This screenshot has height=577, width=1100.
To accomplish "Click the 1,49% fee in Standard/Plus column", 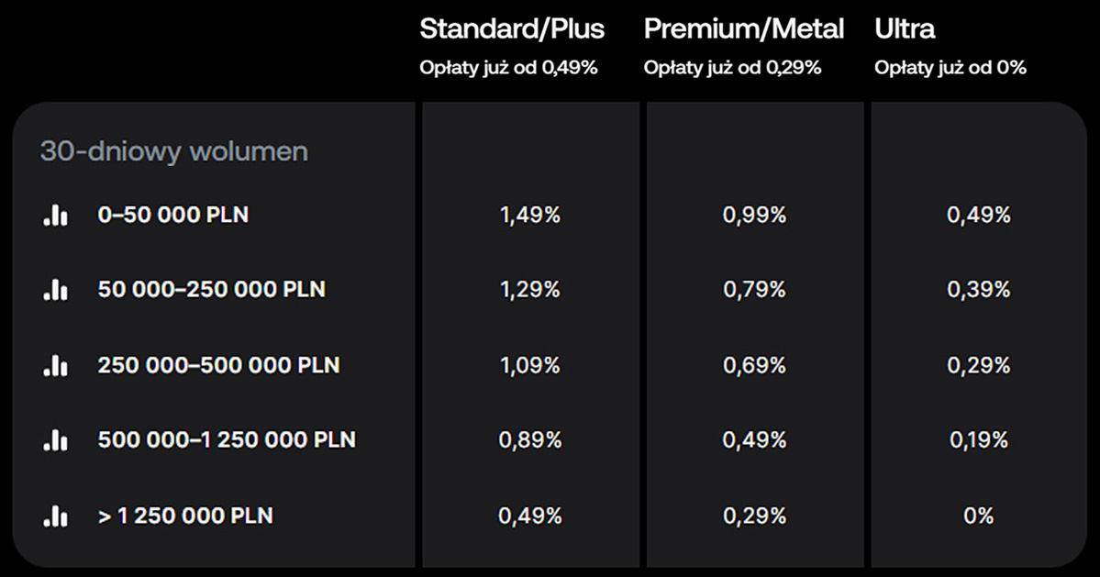I will 530,216.
